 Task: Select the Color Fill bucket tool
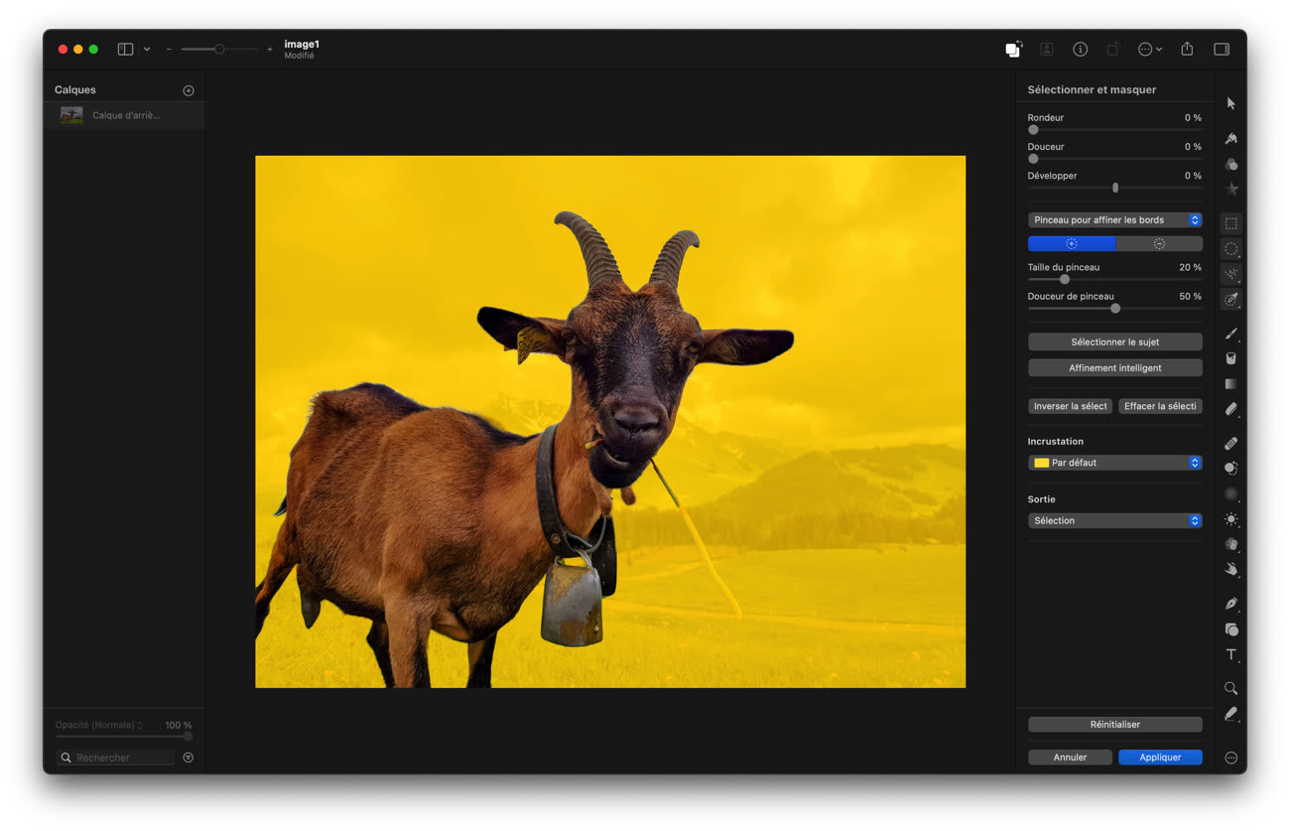pos(1230,358)
